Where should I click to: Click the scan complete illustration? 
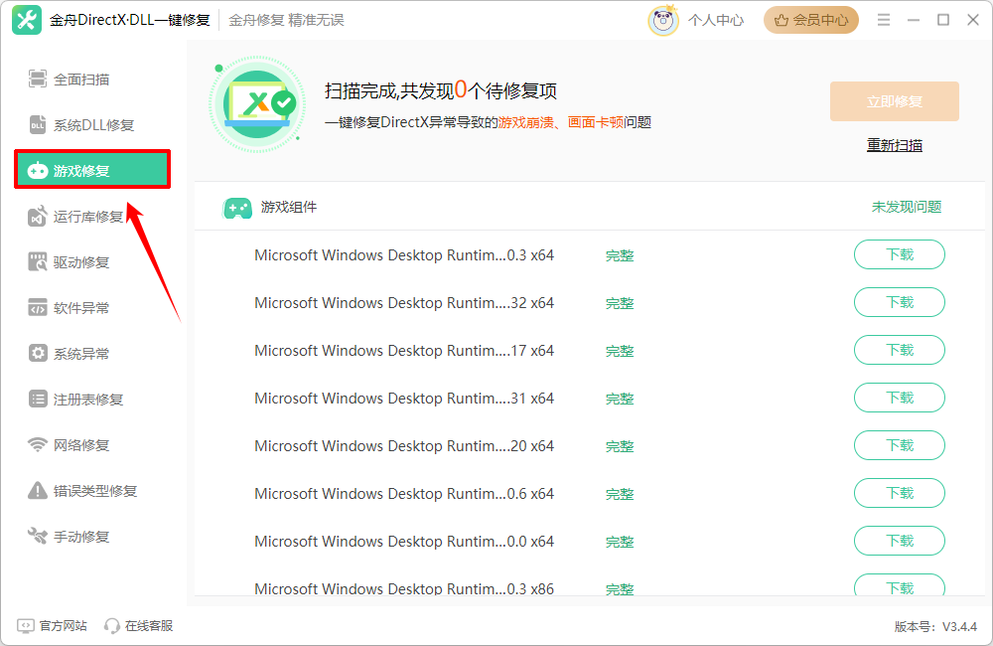pos(257,104)
